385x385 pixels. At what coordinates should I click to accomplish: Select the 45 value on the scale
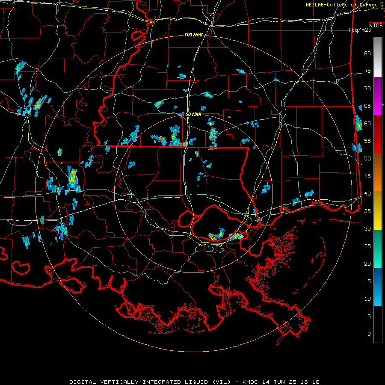pyautogui.click(x=367, y=176)
